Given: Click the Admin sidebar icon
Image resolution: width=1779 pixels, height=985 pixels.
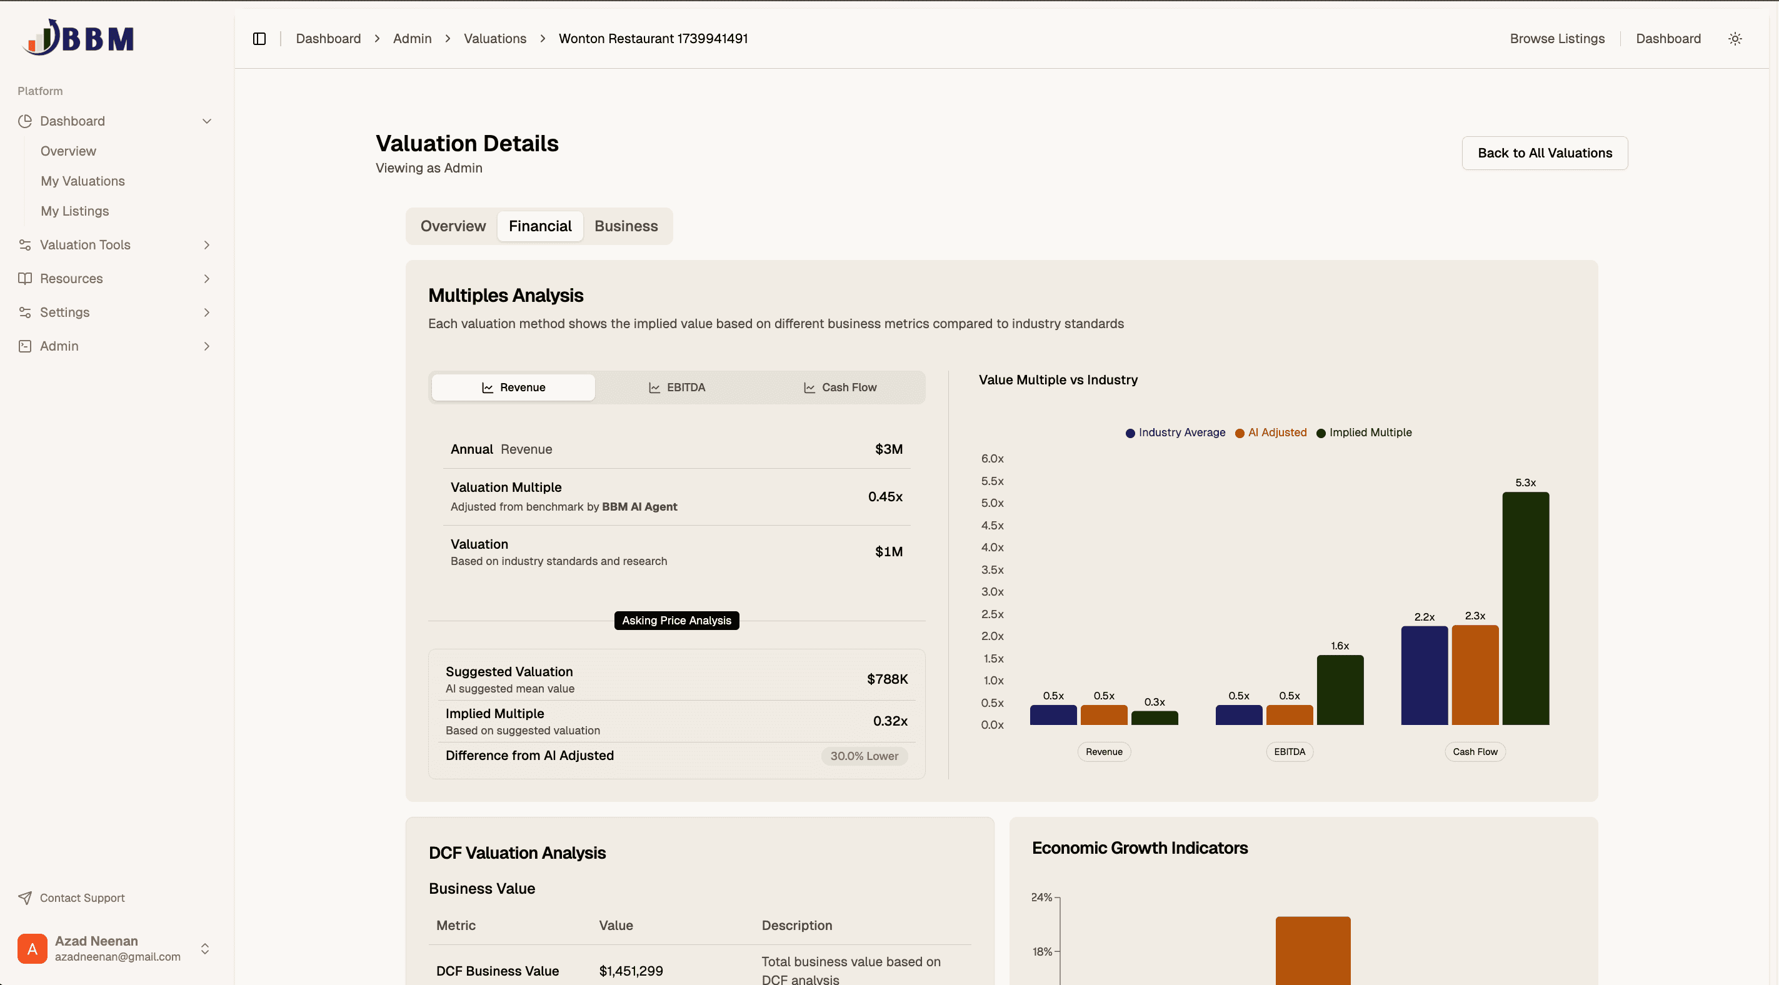Looking at the screenshot, I should 24,346.
